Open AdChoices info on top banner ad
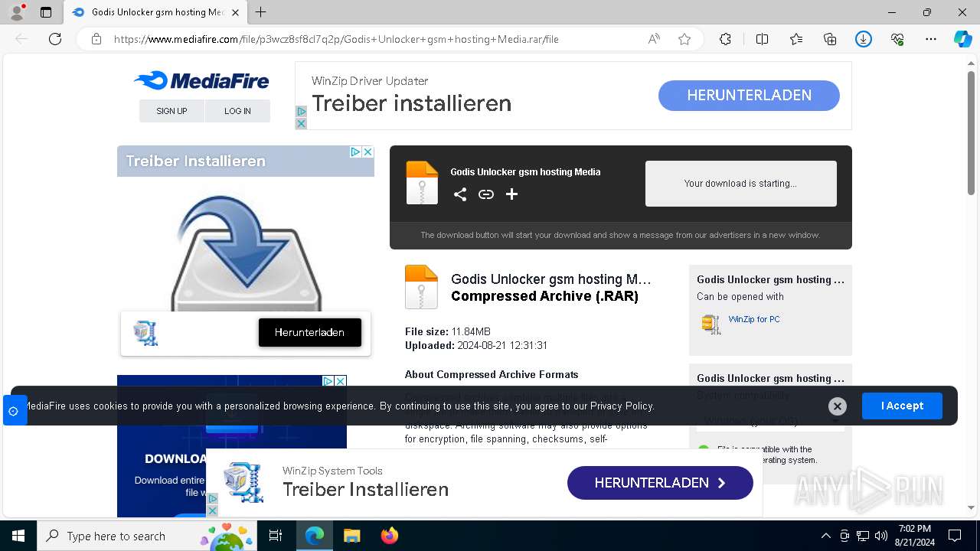The width and height of the screenshot is (980, 551). click(301, 112)
